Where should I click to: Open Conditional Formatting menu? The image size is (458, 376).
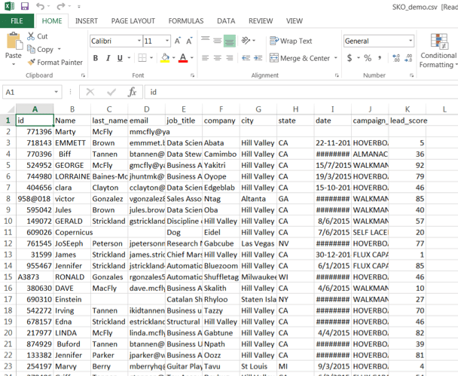click(438, 50)
